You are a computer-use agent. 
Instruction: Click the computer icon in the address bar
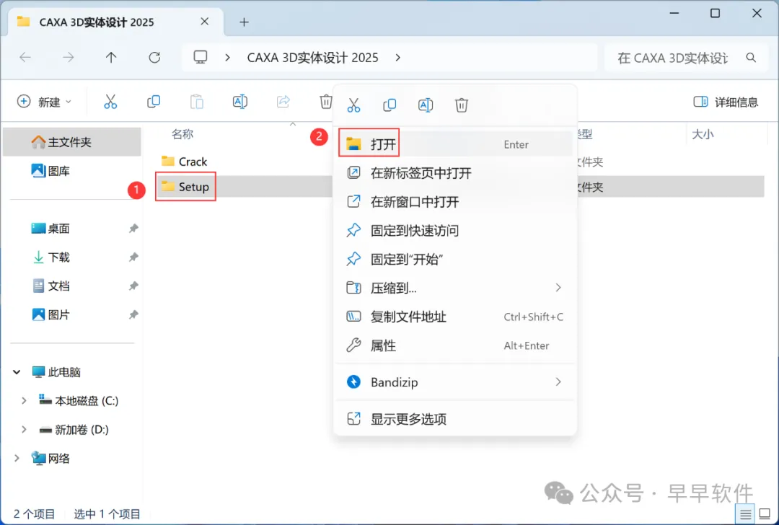coord(201,57)
